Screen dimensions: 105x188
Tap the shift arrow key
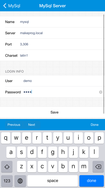point(7,167)
